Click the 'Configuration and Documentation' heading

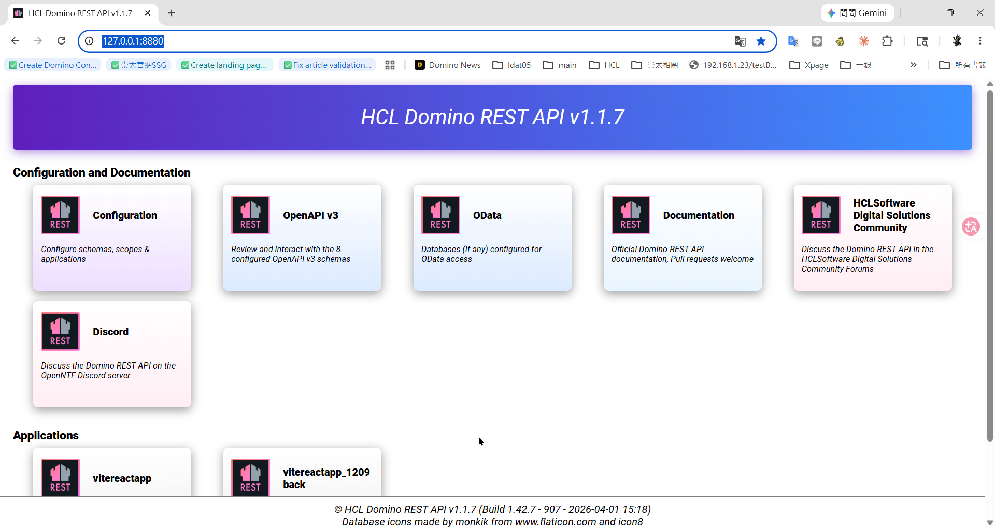102,172
